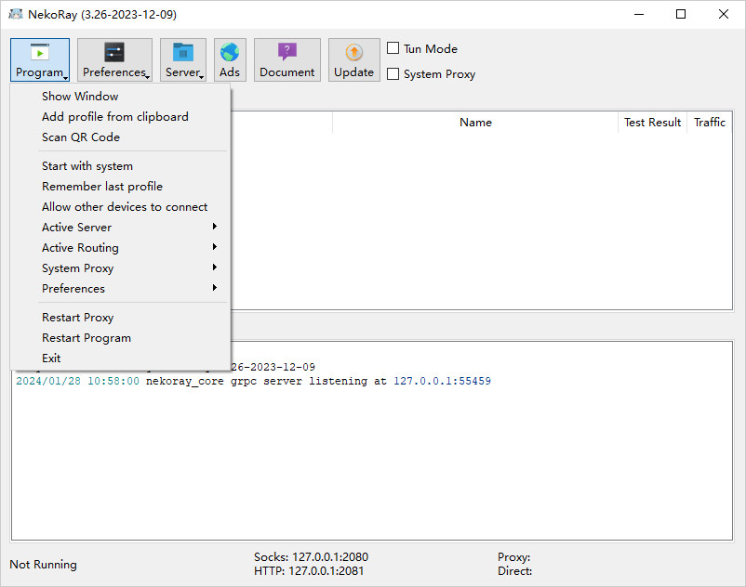Image resolution: width=746 pixels, height=587 pixels.
Task: Enable Tun Mode checkbox
Action: click(x=393, y=48)
